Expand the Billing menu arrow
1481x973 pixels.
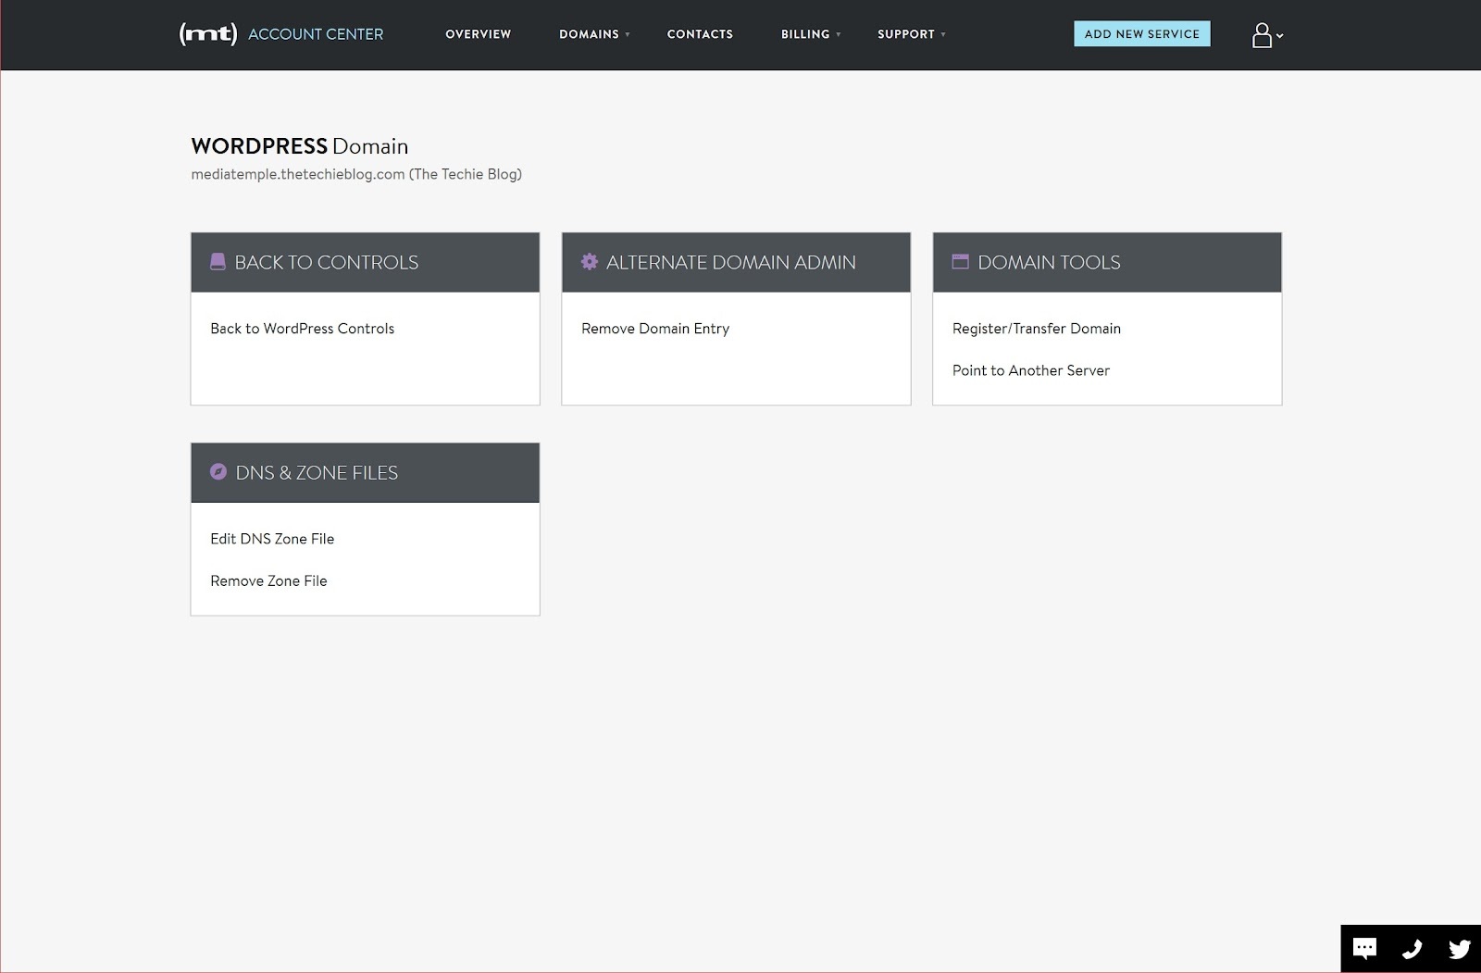point(839,35)
